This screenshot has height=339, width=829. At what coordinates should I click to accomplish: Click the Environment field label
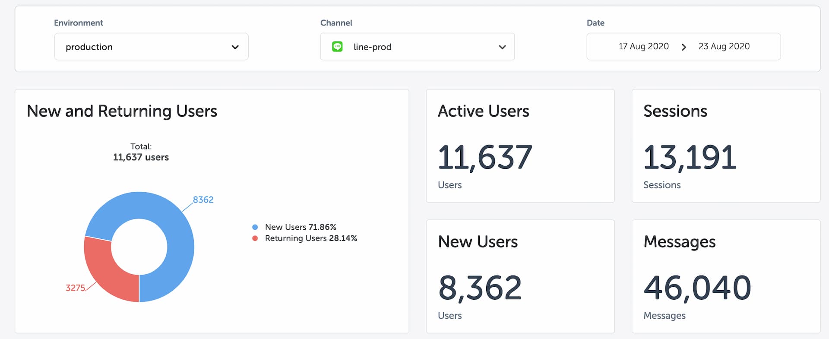tap(79, 23)
